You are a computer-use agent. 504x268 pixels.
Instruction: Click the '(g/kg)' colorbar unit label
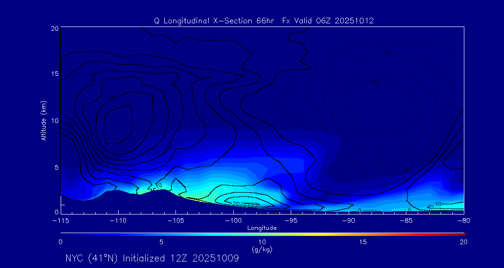coord(262,249)
